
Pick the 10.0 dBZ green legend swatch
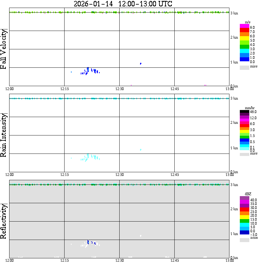click(x=244, y=221)
